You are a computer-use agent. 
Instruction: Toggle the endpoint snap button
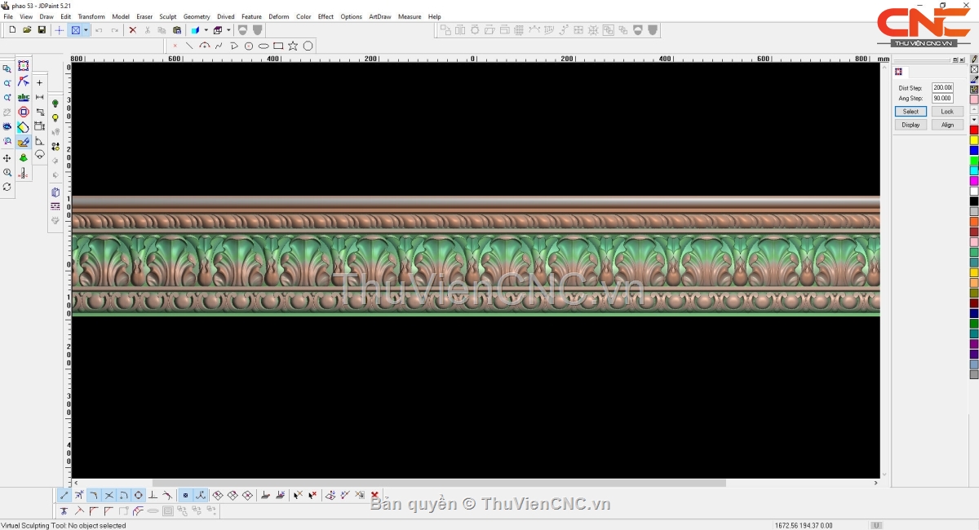click(x=64, y=495)
